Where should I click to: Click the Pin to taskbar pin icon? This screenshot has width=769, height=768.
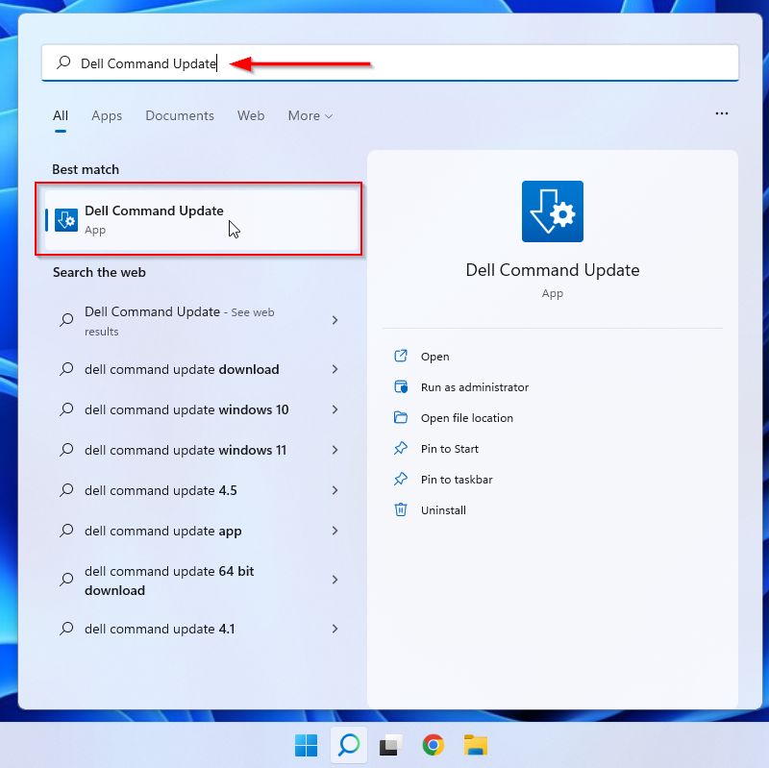[x=401, y=479]
